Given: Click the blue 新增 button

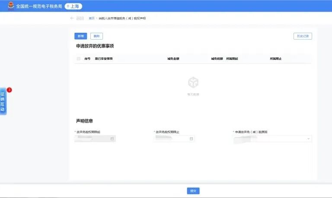Looking at the screenshot, I should click(x=81, y=36).
